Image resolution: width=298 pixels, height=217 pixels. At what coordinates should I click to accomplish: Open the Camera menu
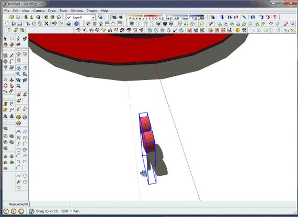[x=39, y=11]
